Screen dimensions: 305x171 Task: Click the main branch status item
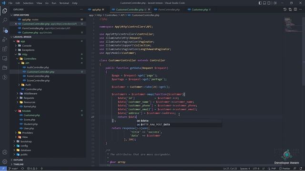click(13, 169)
